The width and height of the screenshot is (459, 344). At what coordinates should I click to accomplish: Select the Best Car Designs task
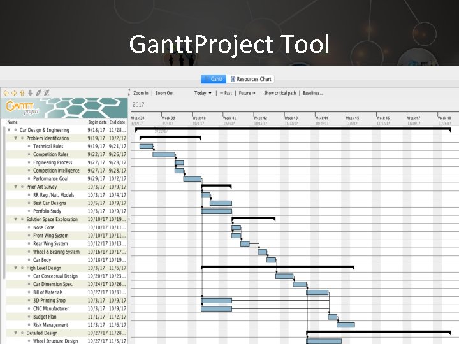[67, 203]
